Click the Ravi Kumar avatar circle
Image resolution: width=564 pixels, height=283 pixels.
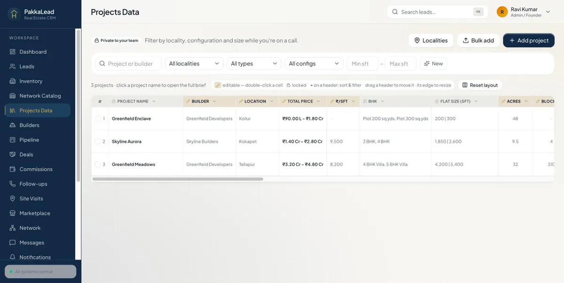pyautogui.click(x=502, y=12)
